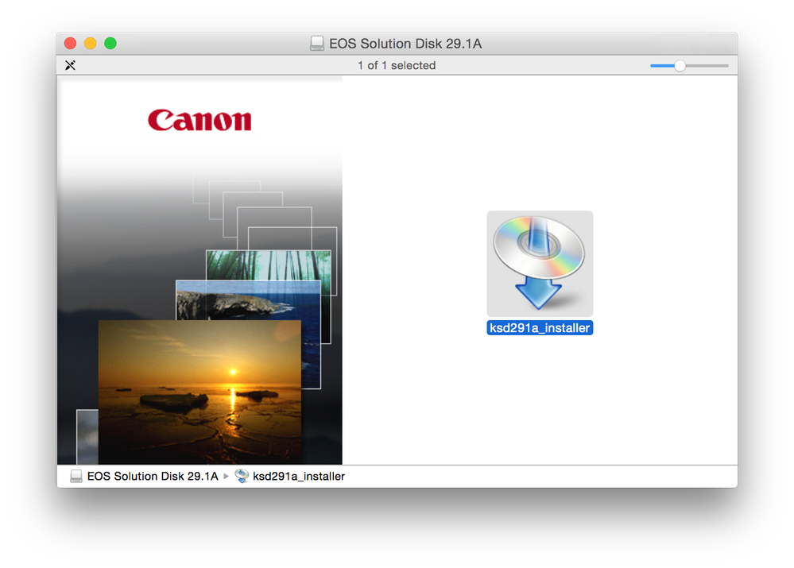This screenshot has height=568, width=794.
Task: Click the '1 of 1 selected' status text
Action: [397, 66]
